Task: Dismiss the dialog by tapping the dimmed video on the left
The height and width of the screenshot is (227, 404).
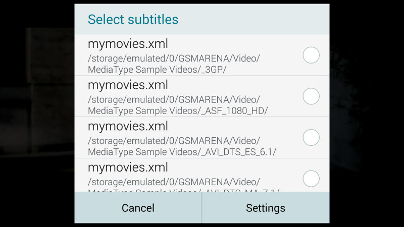Action: click(37, 113)
